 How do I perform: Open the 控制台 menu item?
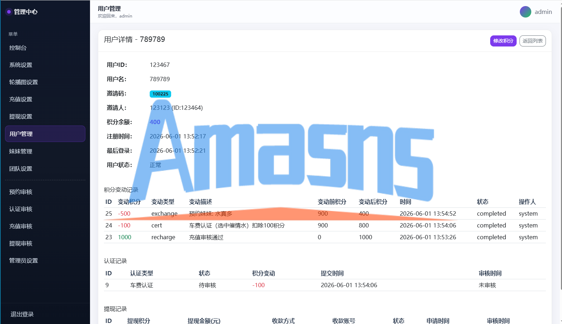pyautogui.click(x=45, y=48)
